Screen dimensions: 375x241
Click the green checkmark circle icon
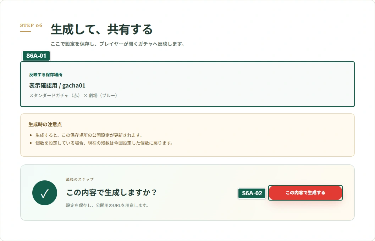[45, 193]
